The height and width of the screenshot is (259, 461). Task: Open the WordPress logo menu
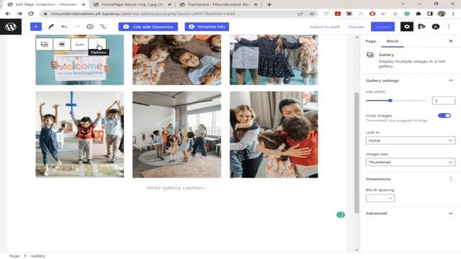[11, 27]
